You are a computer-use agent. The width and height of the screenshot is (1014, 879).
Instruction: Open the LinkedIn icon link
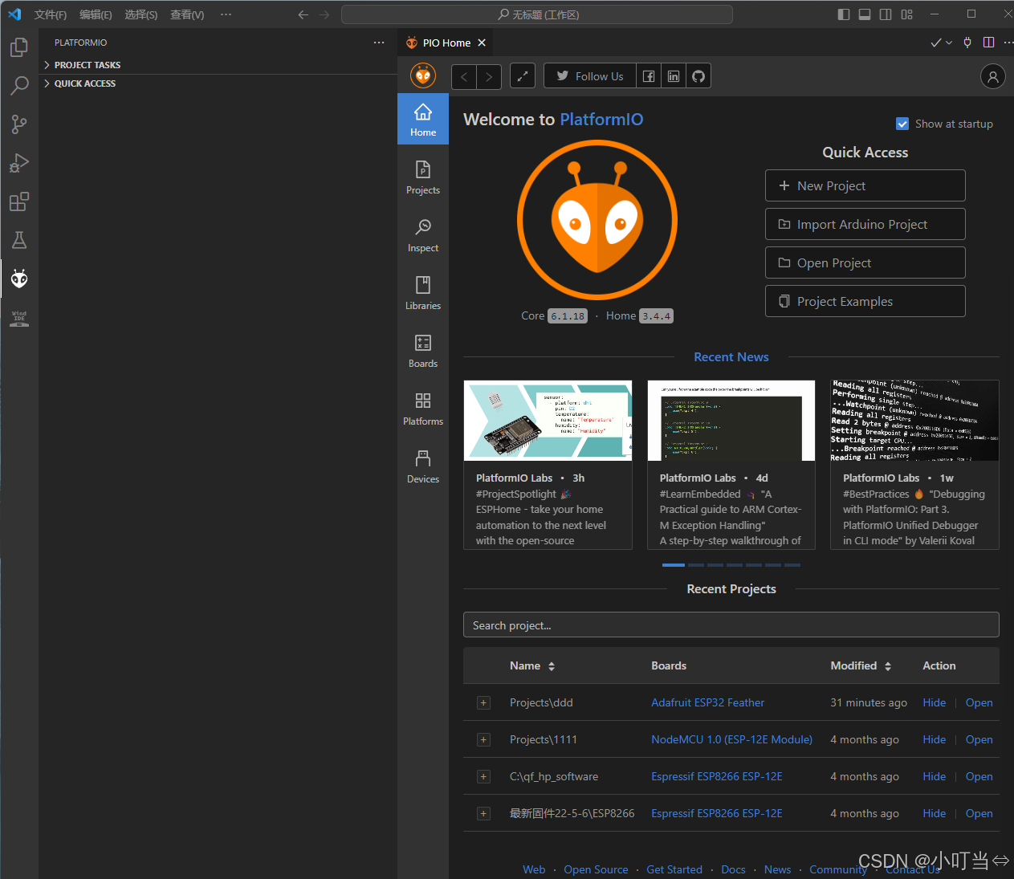point(674,76)
